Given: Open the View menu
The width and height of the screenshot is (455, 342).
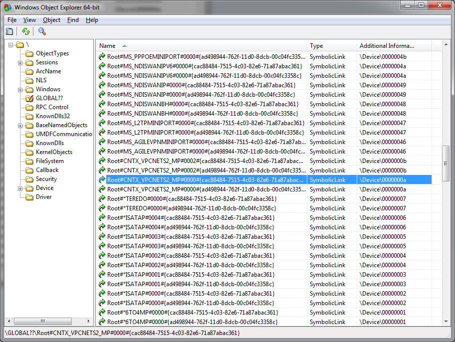Looking at the screenshot, I should (x=29, y=20).
